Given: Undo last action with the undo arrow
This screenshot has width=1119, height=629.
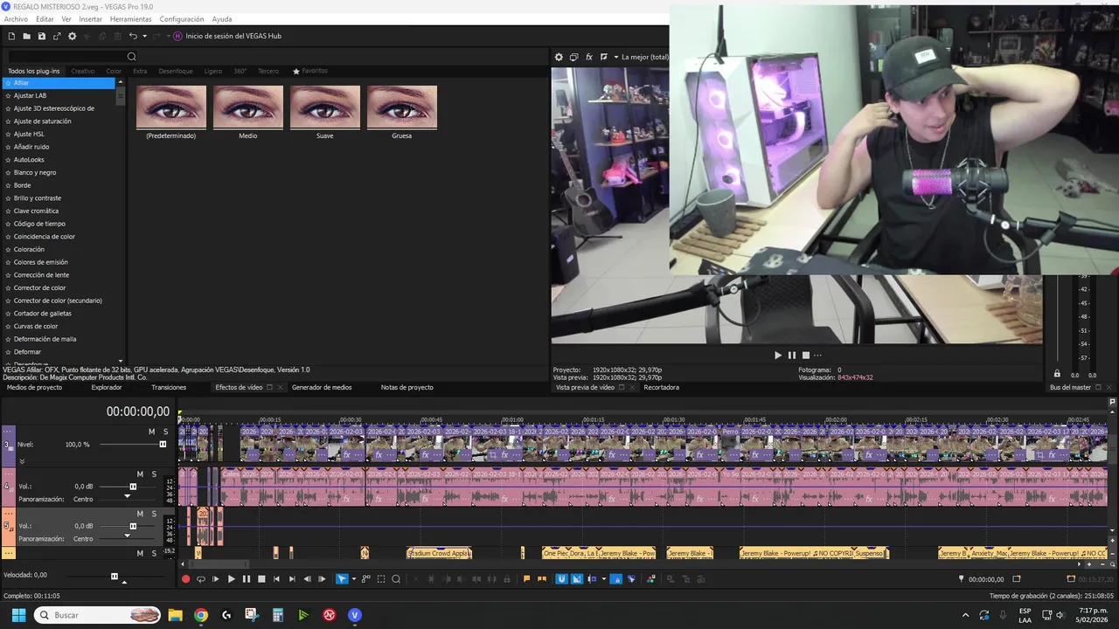Looking at the screenshot, I should [133, 36].
